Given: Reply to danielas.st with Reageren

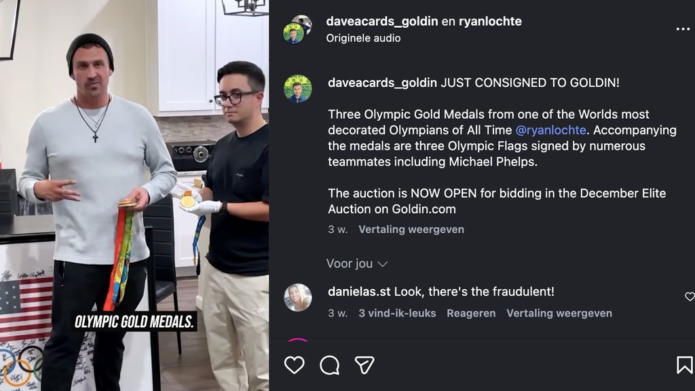Looking at the screenshot, I should 471,314.
